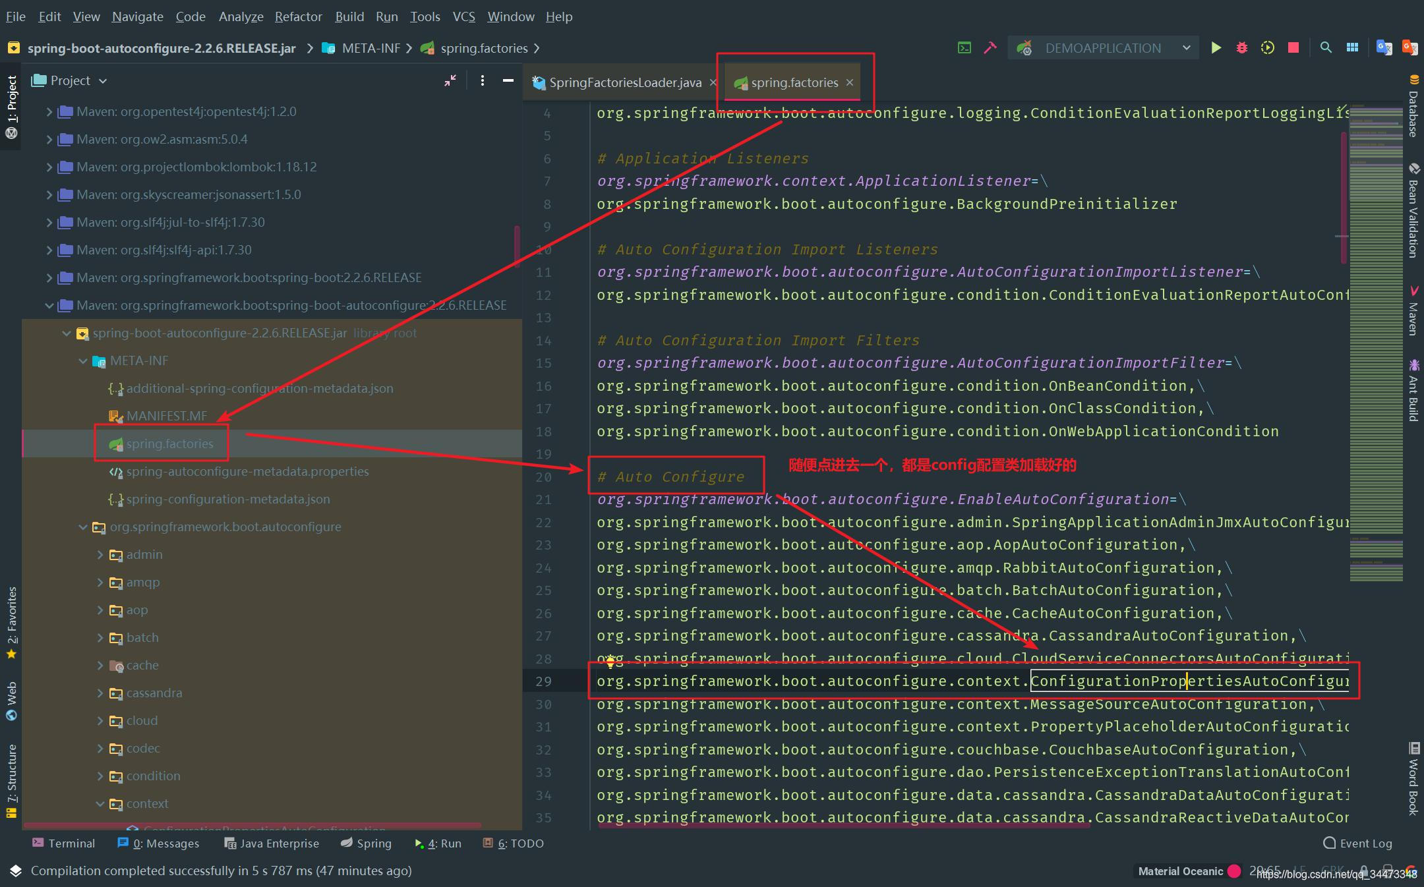This screenshot has width=1424, height=887.
Task: Click line number 29 in the gutter
Action: (x=543, y=681)
